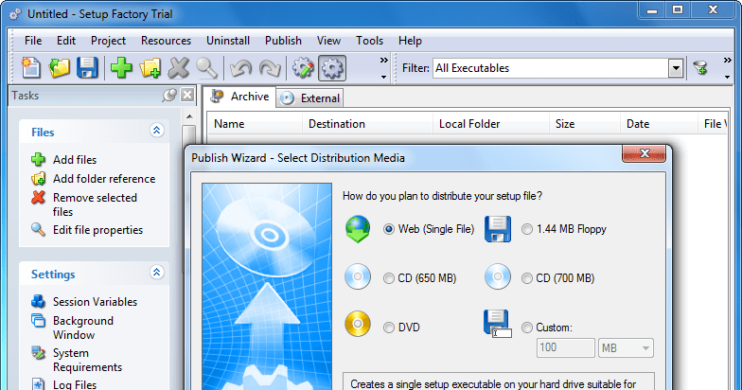Click the funnel Add Filter icon
This screenshot has height=390, width=742.
(700, 68)
